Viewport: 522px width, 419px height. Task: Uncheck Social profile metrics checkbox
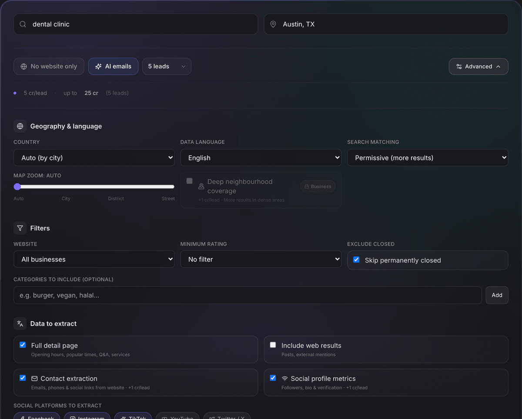[x=273, y=378]
